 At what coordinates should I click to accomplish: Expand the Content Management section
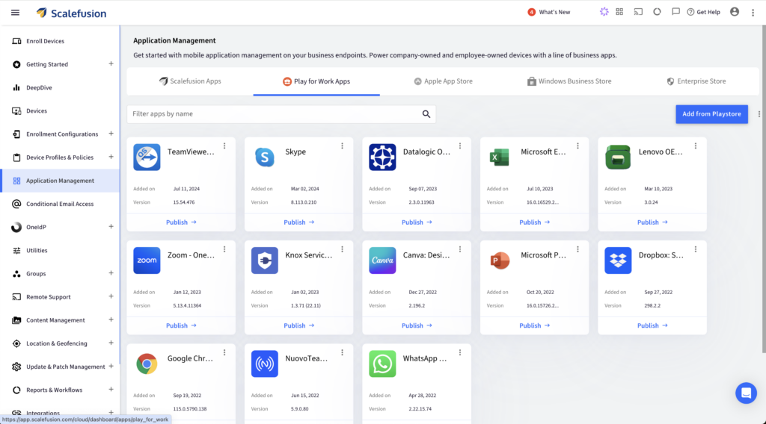coord(111,319)
